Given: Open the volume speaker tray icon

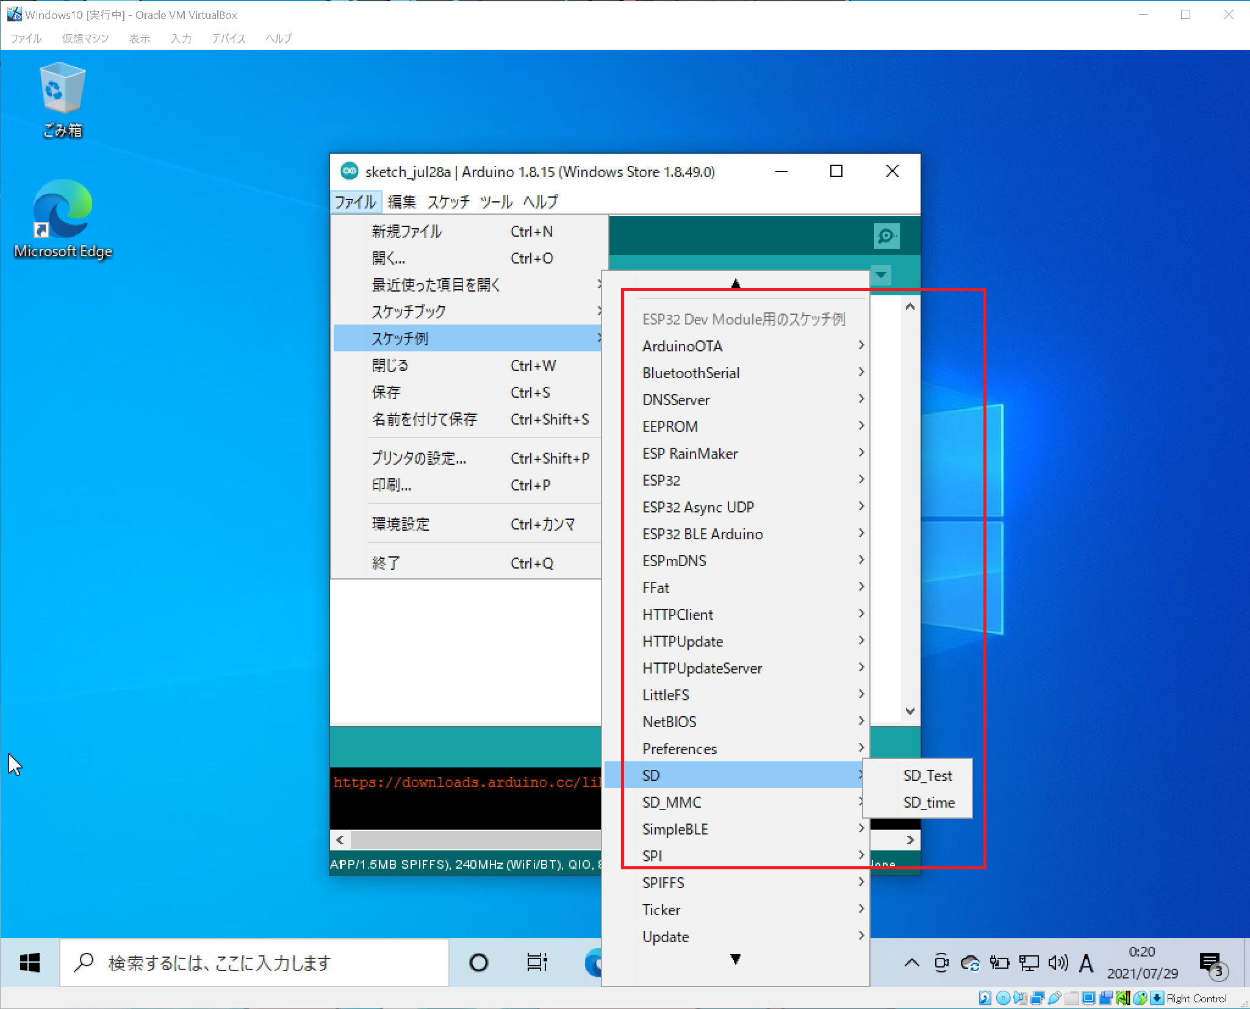Looking at the screenshot, I should tap(1057, 963).
